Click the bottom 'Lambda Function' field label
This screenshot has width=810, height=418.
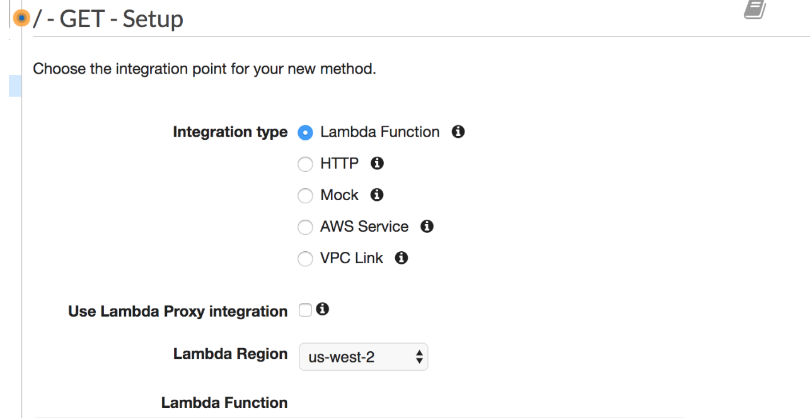(224, 403)
